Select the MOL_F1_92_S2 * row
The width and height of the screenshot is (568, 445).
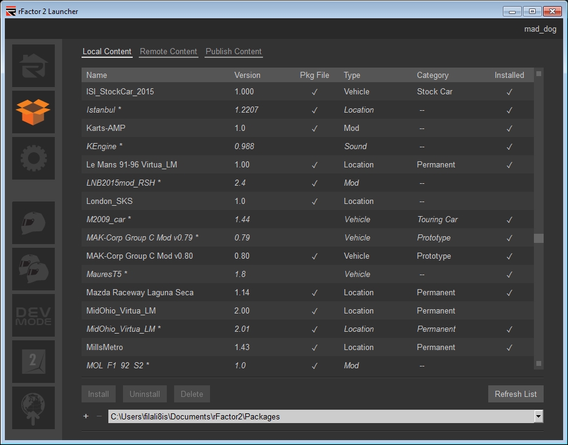[x=307, y=365]
